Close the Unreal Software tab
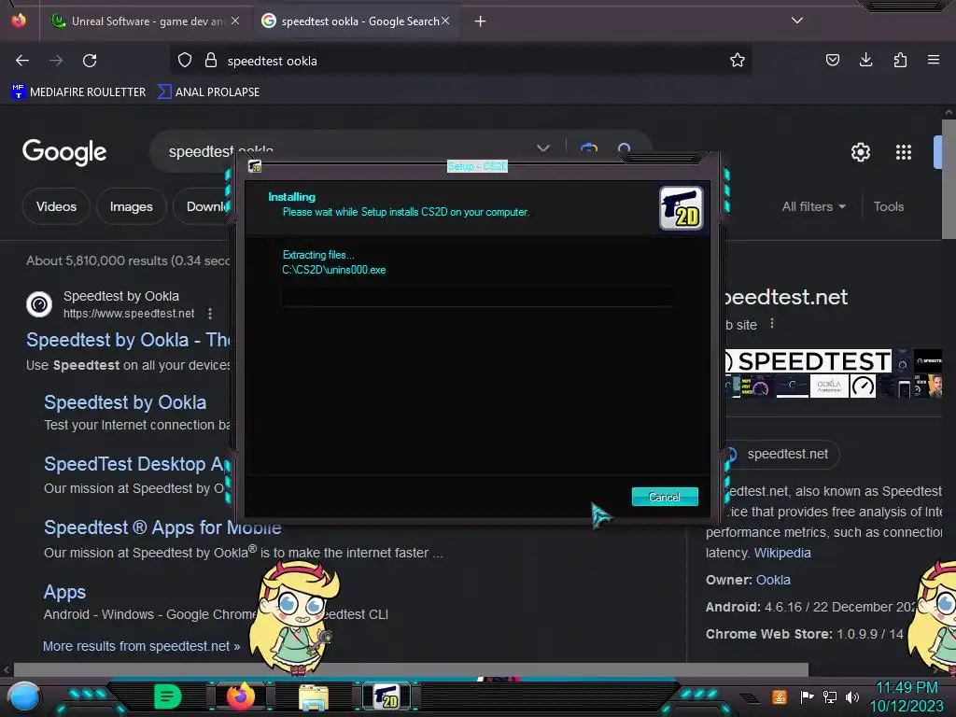Viewport: 956px width, 717px height. click(x=235, y=21)
